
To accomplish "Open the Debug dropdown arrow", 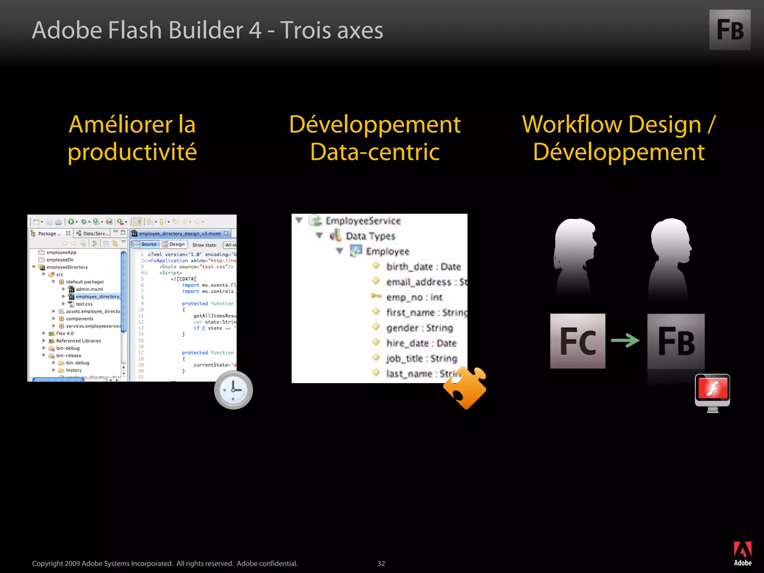I will (x=89, y=222).
